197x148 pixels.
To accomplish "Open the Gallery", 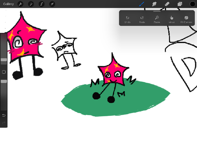I will pyautogui.click(x=9, y=4).
